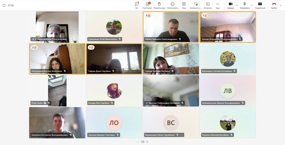Image resolution: width=285 pixels, height=145 pixels.
Task: Expand the camera options dropdown arrow
Action: coord(237,5)
